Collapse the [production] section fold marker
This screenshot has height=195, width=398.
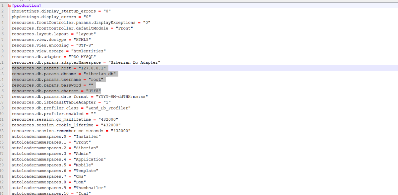[9, 6]
